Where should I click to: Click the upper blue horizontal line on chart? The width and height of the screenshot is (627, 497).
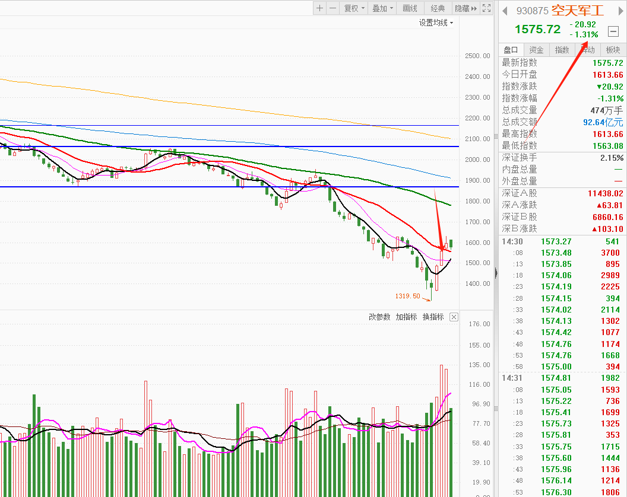point(237,146)
